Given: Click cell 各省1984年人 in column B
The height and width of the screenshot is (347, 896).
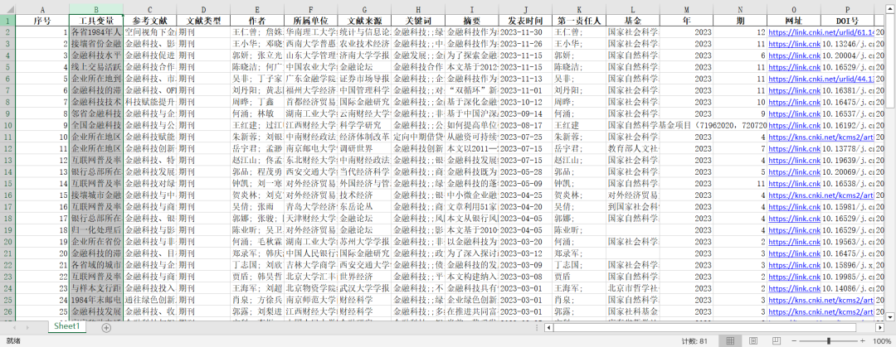Looking at the screenshot, I should (x=96, y=32).
